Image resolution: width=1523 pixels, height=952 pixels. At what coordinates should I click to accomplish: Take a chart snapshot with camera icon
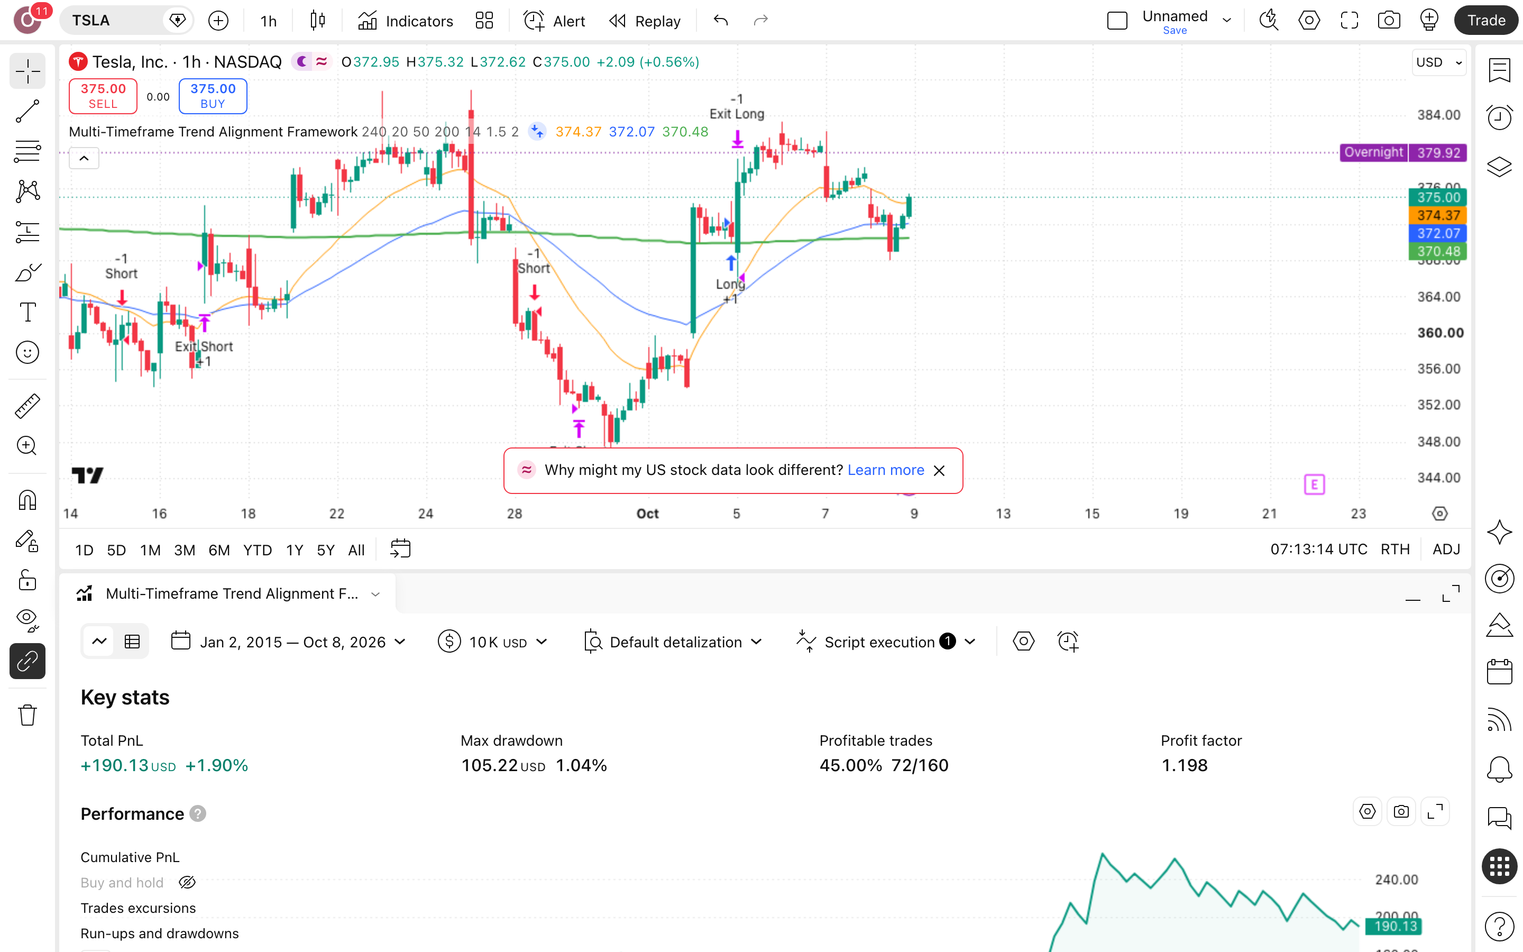coord(1388,21)
